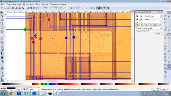Click lower layer to bottom button

(156, 25)
